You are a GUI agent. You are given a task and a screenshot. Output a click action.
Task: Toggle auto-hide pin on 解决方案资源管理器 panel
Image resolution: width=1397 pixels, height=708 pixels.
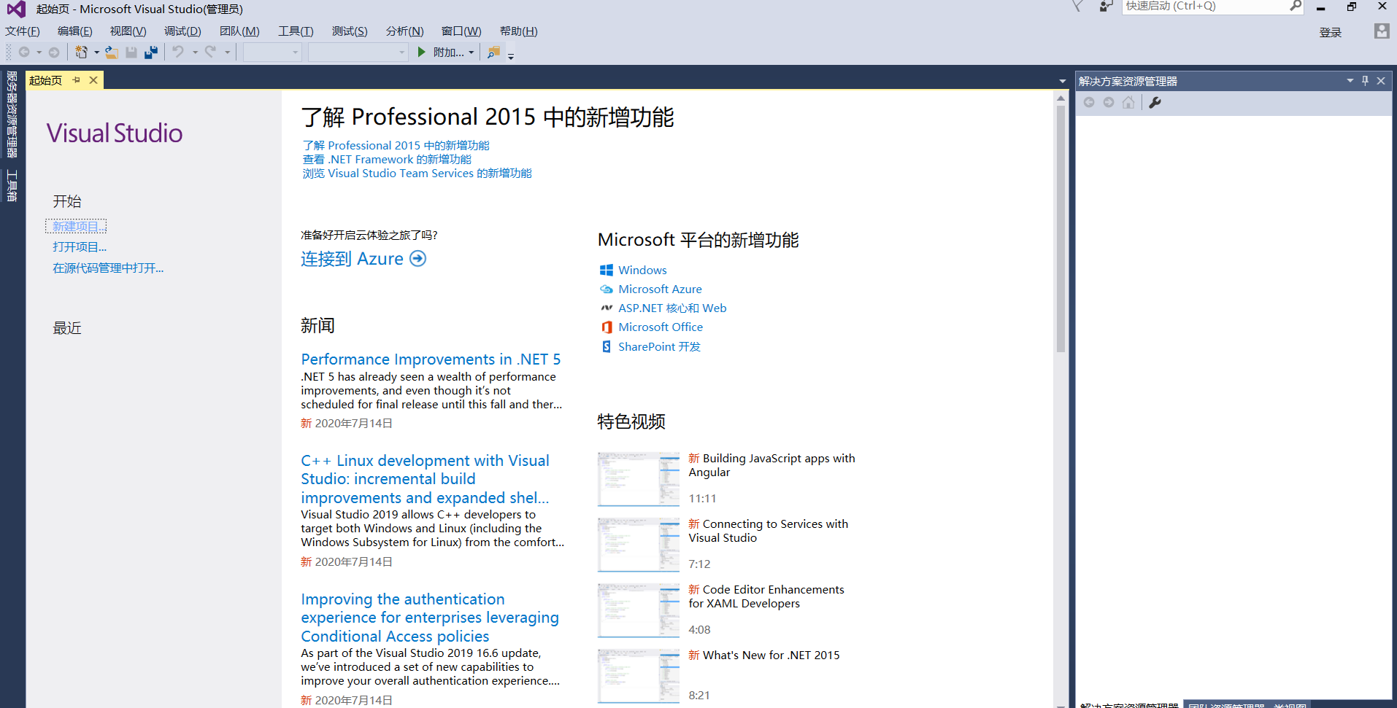[x=1364, y=80]
